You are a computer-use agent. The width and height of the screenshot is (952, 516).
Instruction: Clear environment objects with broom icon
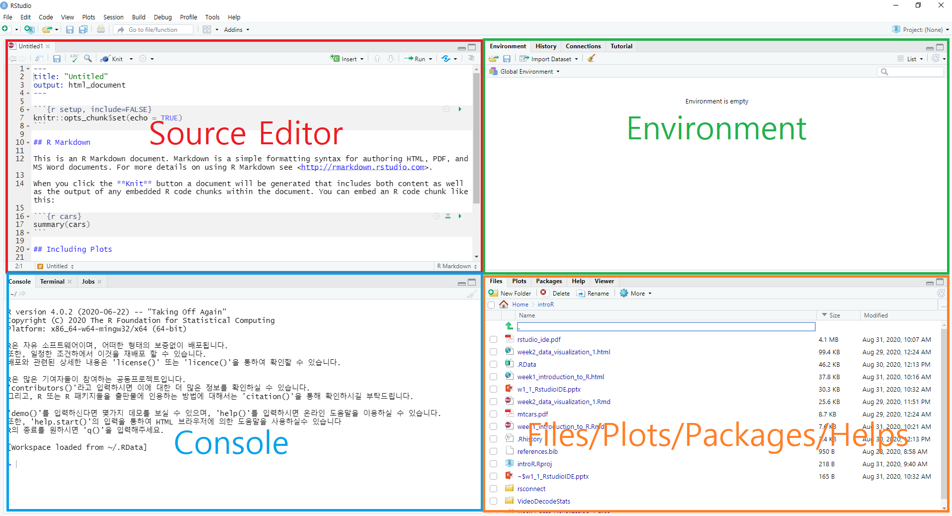[591, 59]
